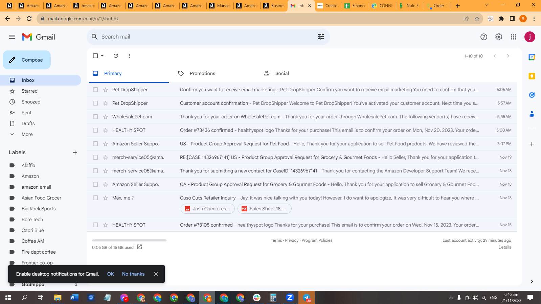Select the Order #73436 confirmed email checkbox

(x=95, y=130)
